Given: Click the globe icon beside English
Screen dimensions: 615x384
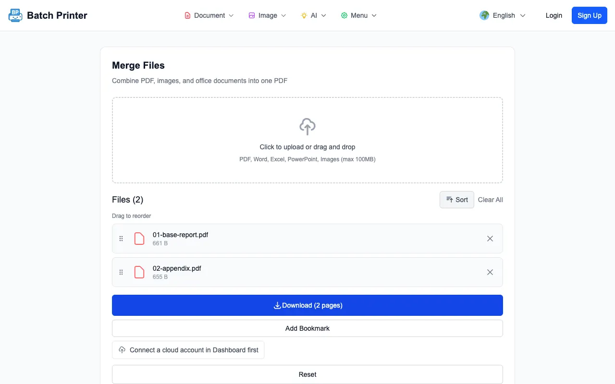Looking at the screenshot, I should 484,15.
